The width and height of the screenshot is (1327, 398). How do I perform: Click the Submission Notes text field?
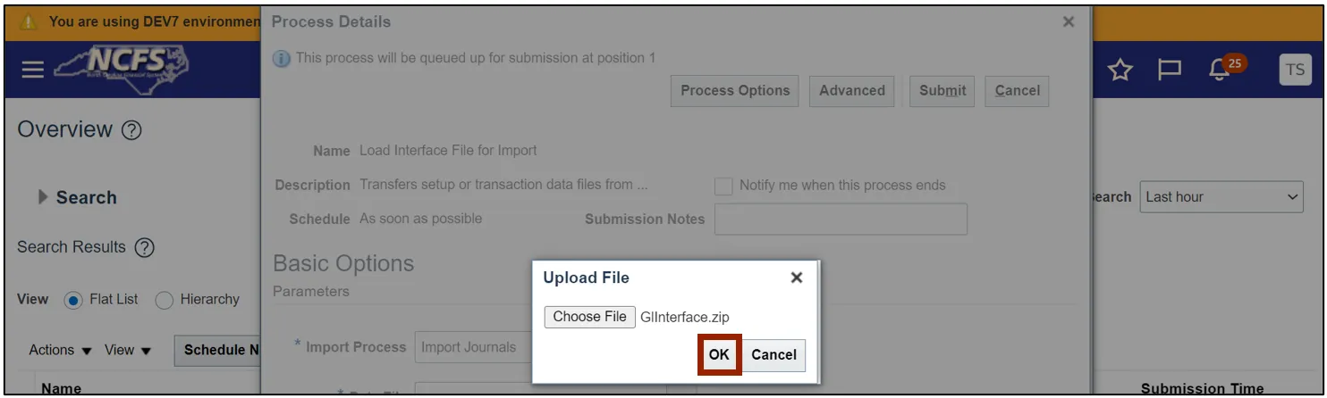tap(840, 219)
